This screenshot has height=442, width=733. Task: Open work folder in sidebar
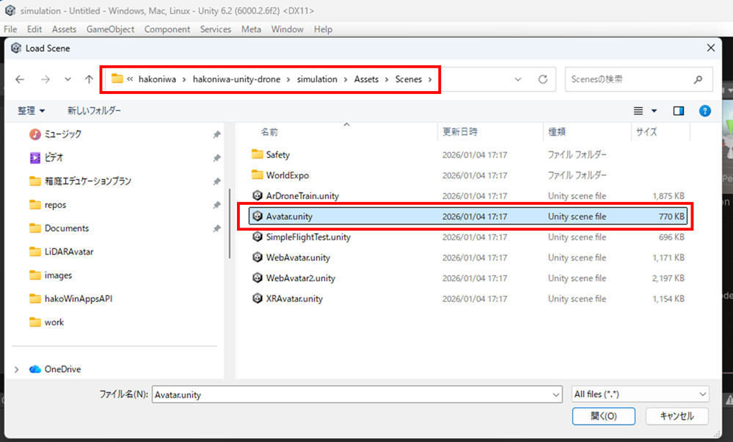pos(54,322)
